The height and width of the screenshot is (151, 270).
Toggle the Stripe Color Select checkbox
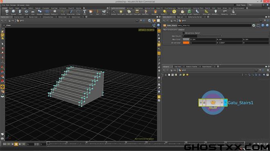click(x=184, y=33)
